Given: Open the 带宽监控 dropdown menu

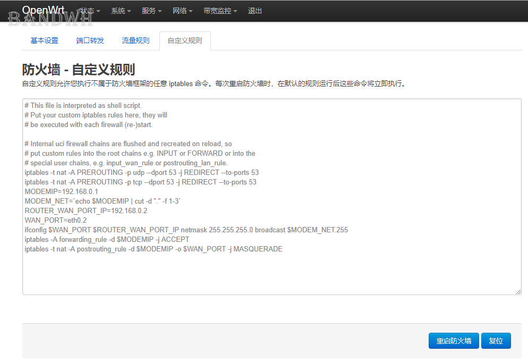Looking at the screenshot, I should [220, 11].
